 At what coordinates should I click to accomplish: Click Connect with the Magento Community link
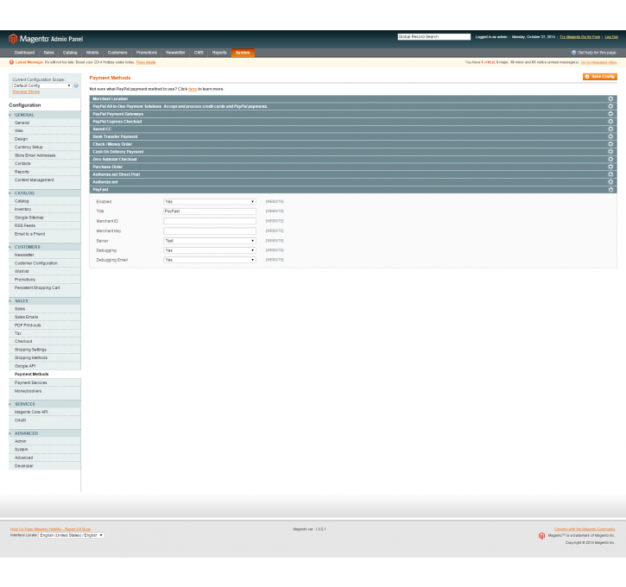pyautogui.click(x=585, y=529)
